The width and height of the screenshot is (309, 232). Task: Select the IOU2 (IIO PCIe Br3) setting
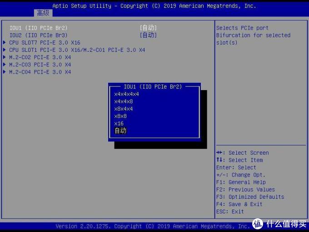click(38, 35)
